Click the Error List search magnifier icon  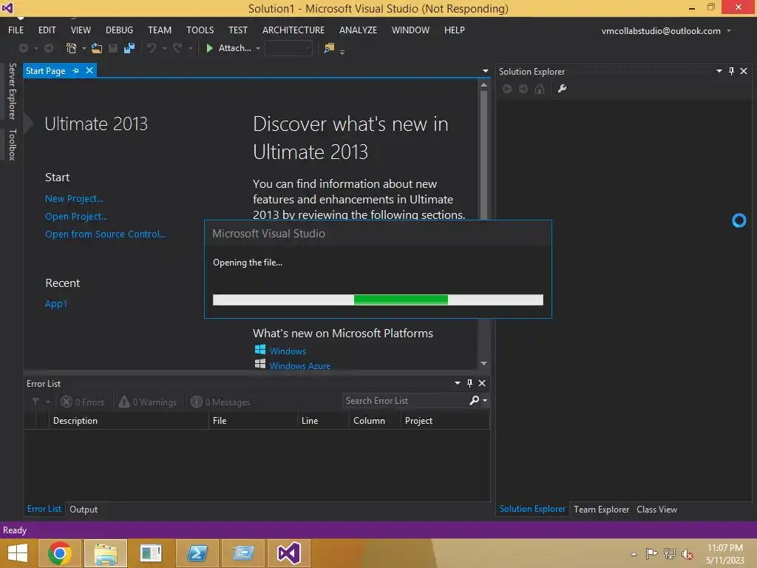(x=475, y=400)
